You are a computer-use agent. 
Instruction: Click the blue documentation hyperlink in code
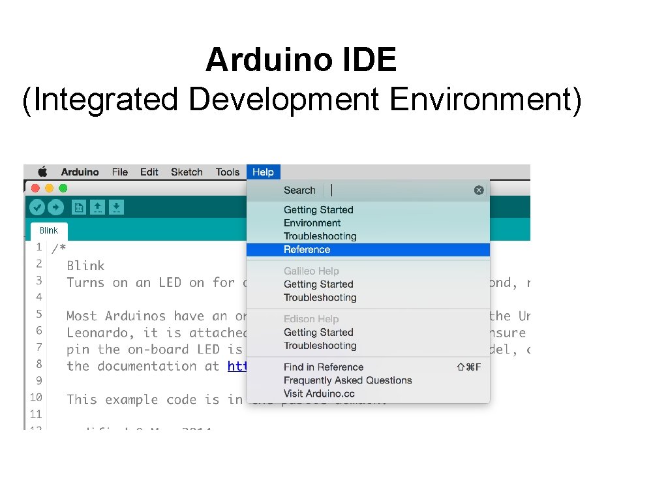(x=237, y=367)
